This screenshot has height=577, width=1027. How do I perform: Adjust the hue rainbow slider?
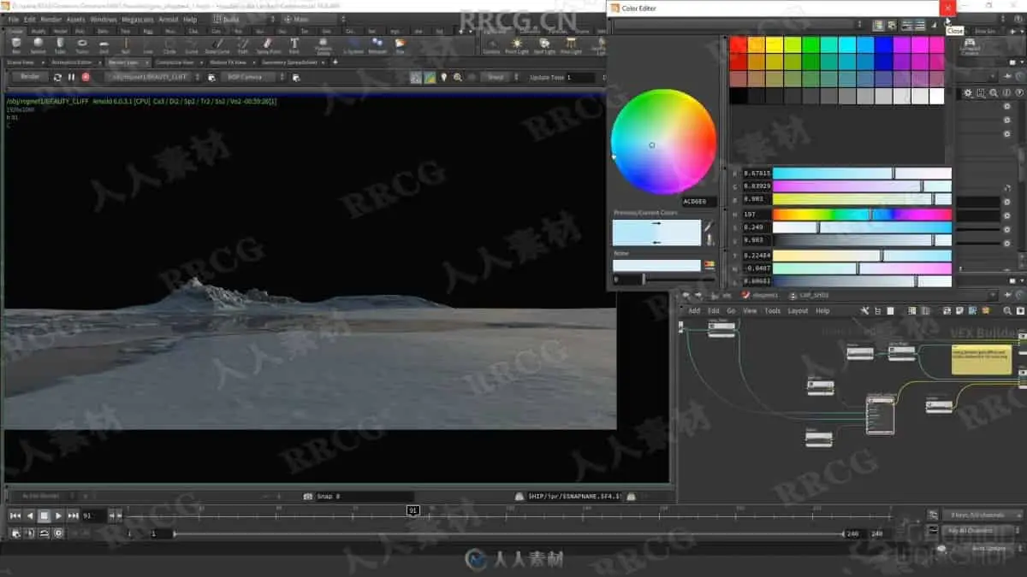862,215
